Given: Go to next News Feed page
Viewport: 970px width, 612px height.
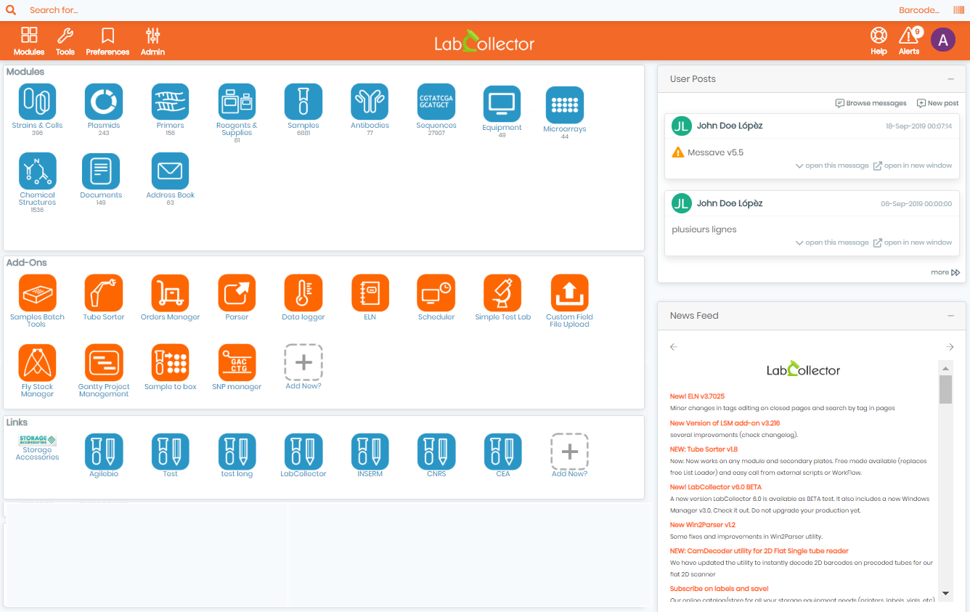Looking at the screenshot, I should [950, 347].
